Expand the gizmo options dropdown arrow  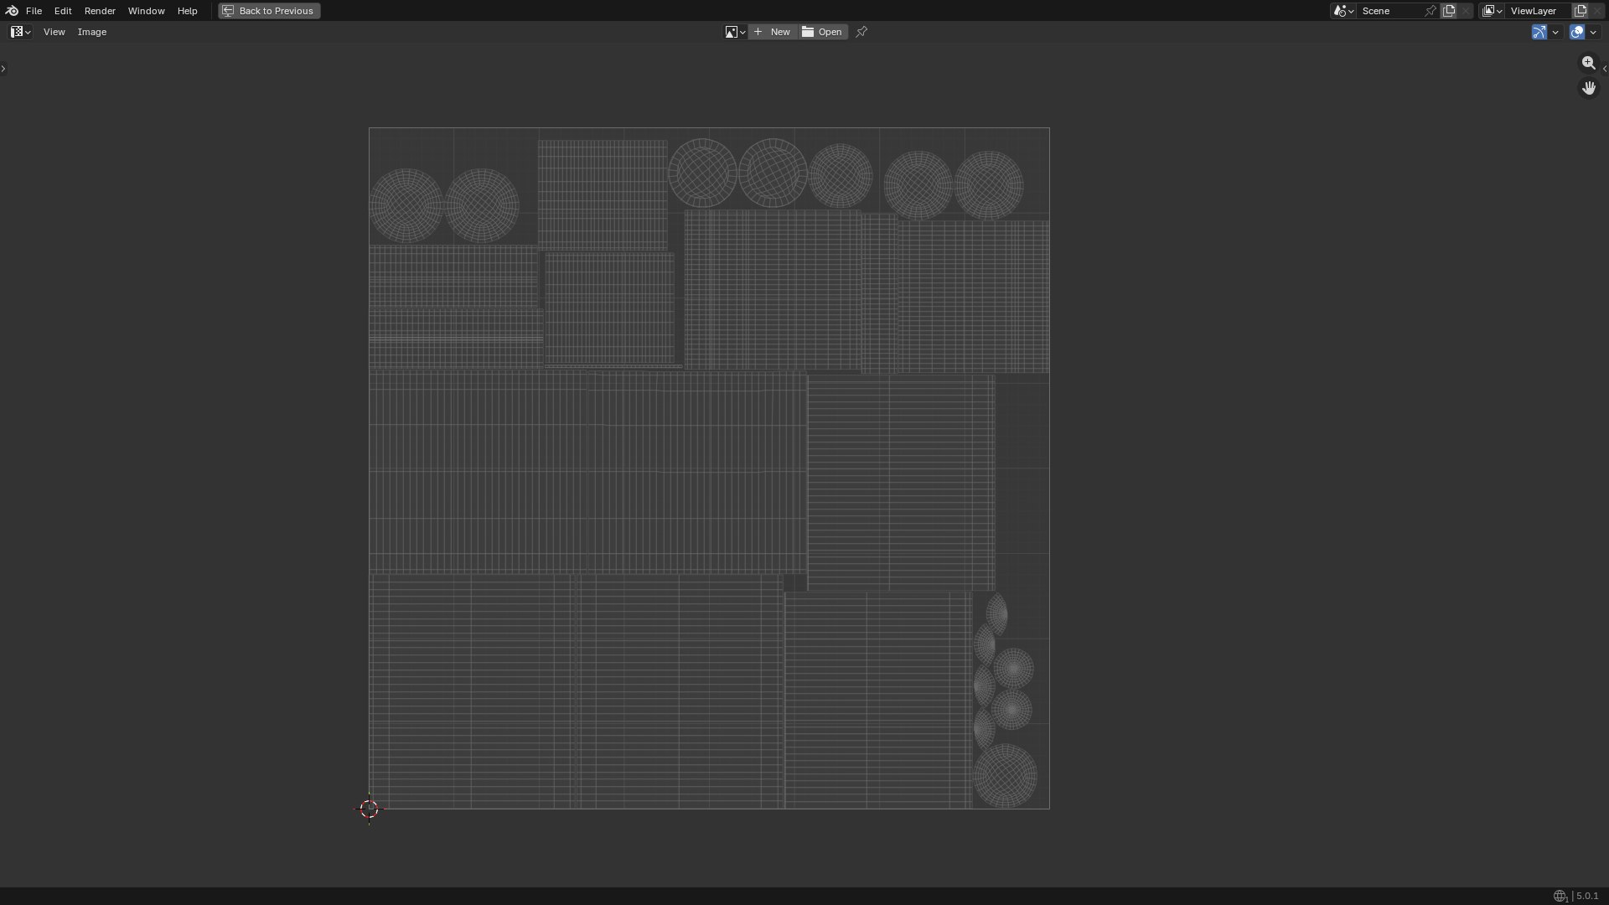[1555, 32]
